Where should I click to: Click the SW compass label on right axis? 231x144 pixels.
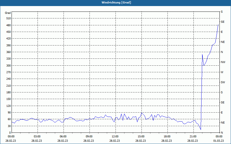pyautogui.click(x=223, y=82)
